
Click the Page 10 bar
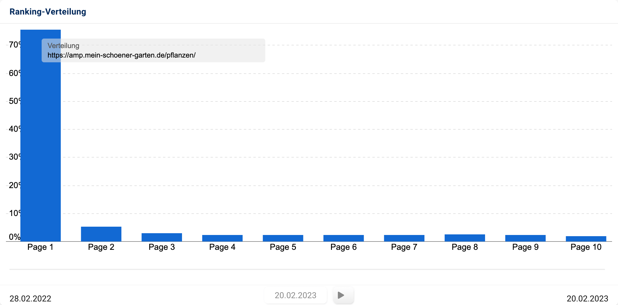point(586,239)
